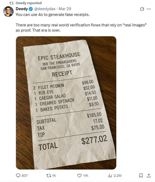
Task: Open view analytics bar chart icon
Action: [x=110, y=175]
